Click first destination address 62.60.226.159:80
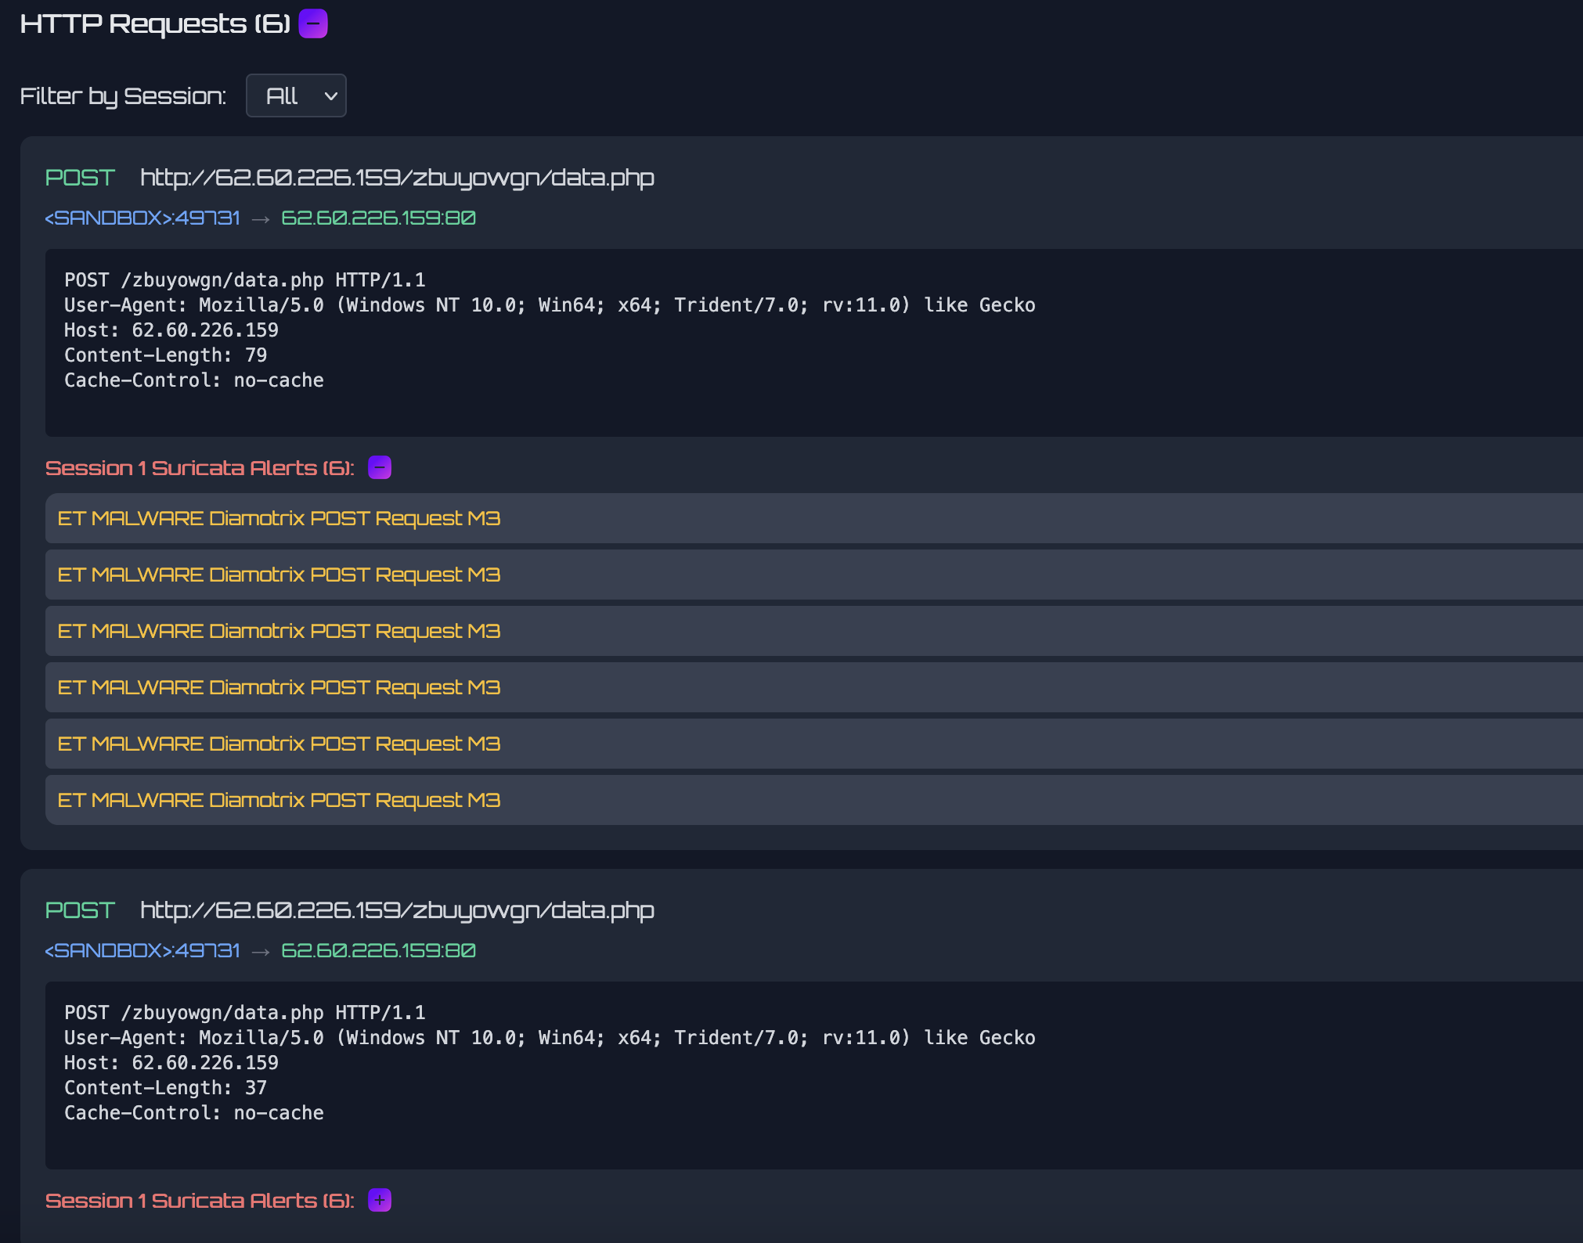Viewport: 1583px width, 1243px height. [x=378, y=218]
